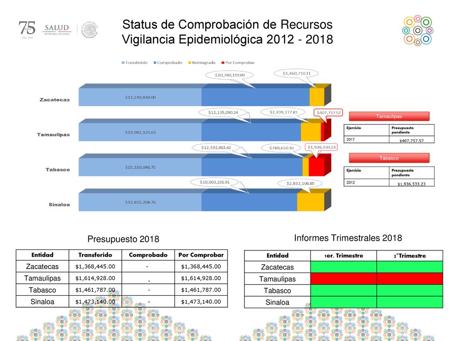Click the $14,982,125.63 Tamaulipas bar label

point(140,132)
